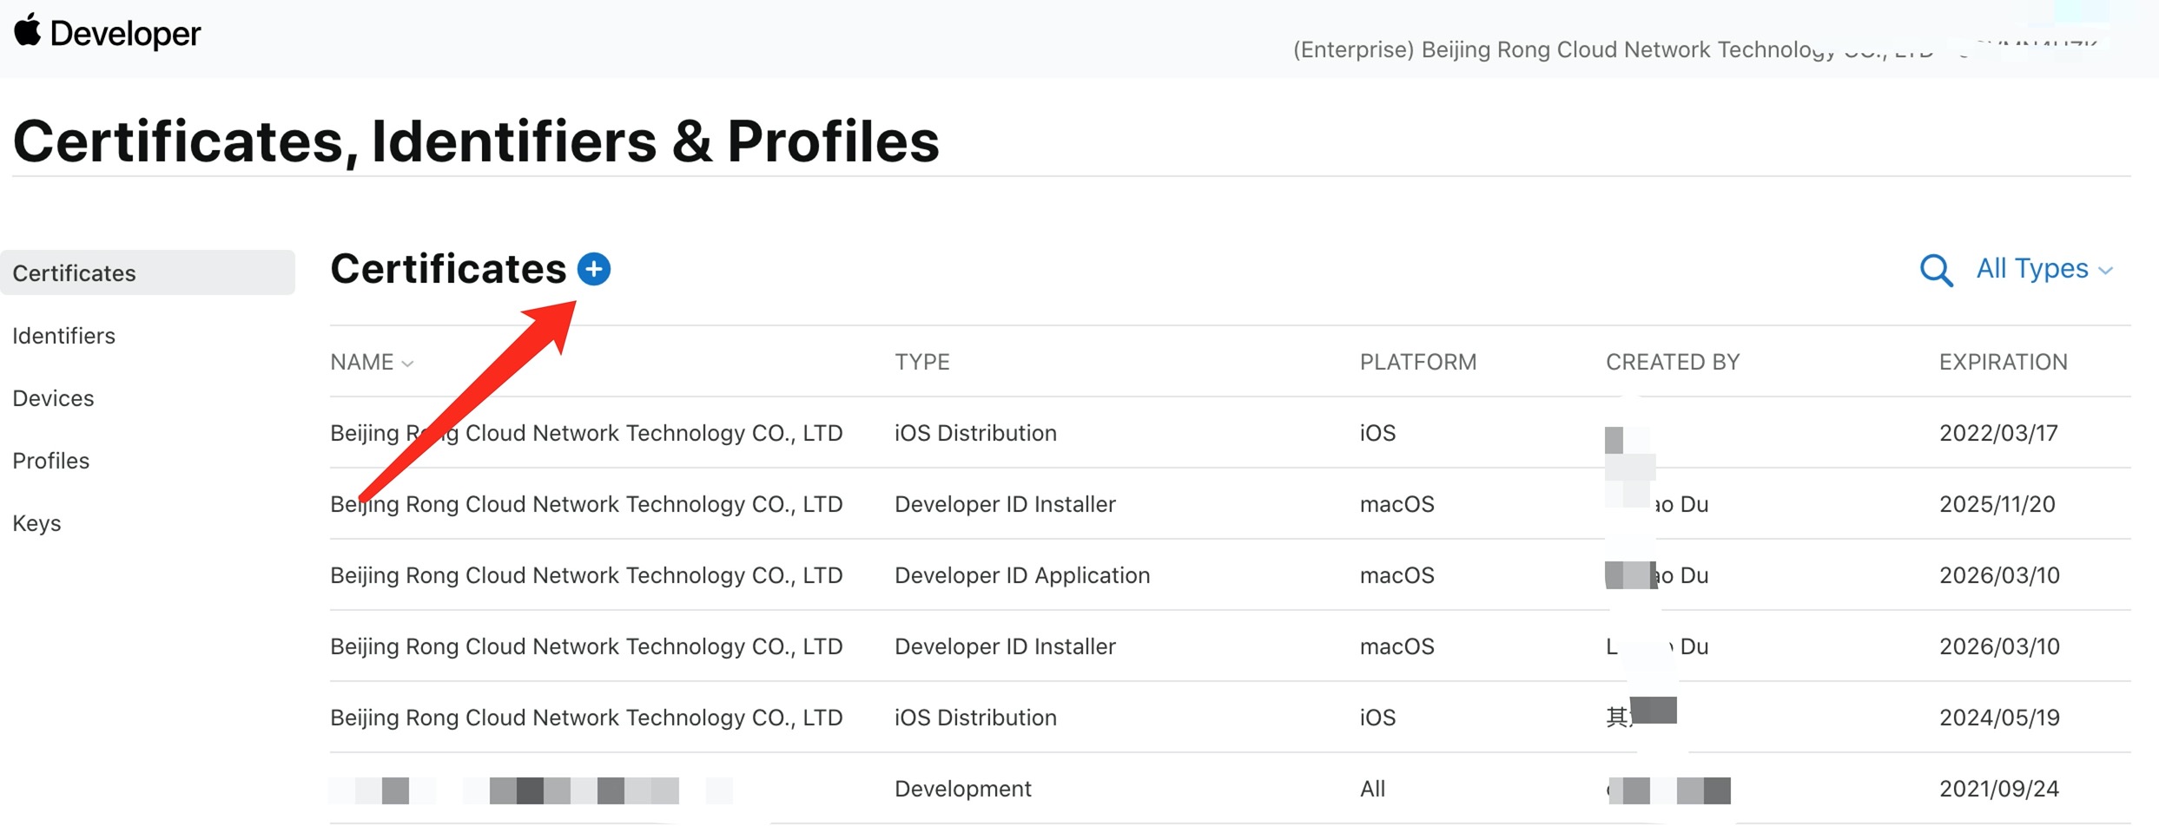This screenshot has width=2159, height=826.
Task: Expand the All Types filter dropdown
Action: [x=2043, y=269]
